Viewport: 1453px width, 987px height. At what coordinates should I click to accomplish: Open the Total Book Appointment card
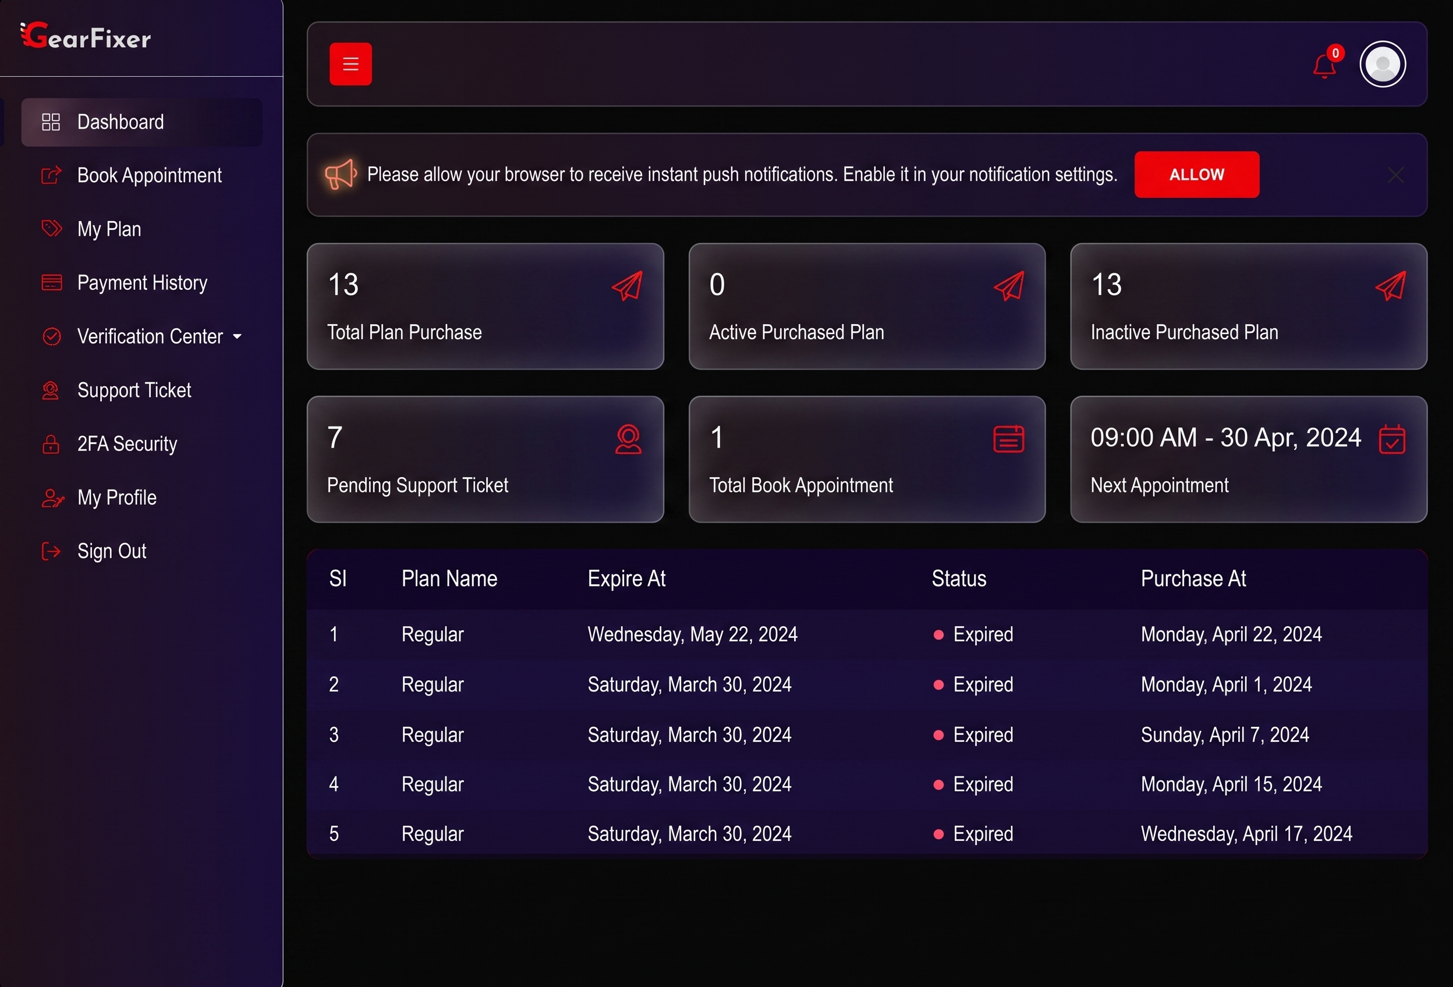[867, 459]
